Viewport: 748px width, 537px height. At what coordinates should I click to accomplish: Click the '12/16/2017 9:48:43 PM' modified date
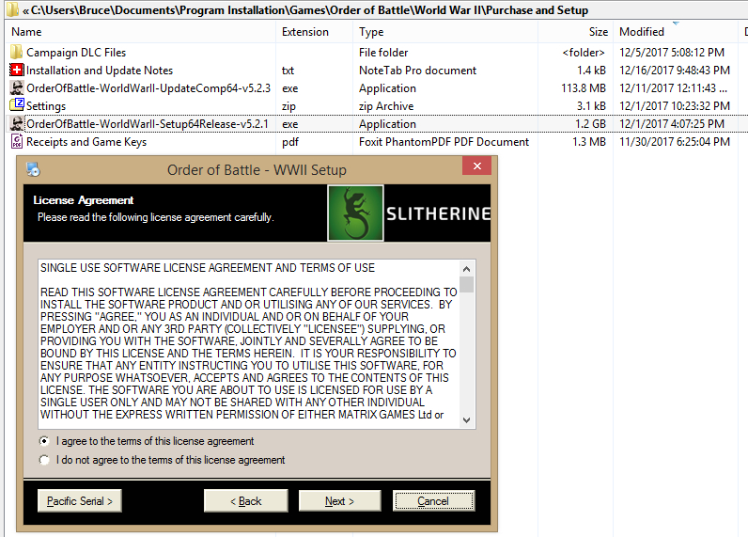click(675, 71)
